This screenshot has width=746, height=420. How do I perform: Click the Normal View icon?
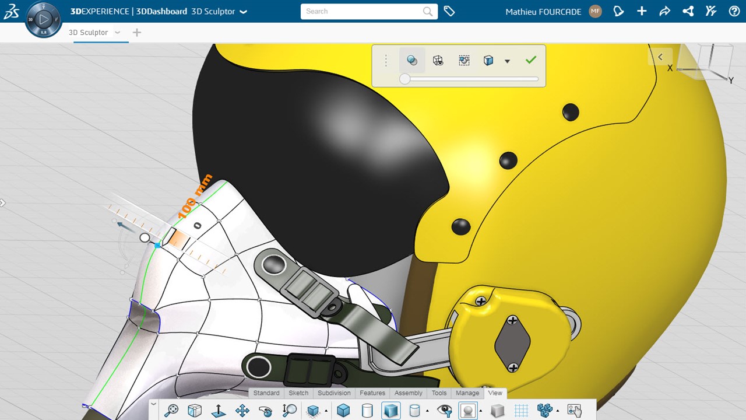[x=218, y=411]
